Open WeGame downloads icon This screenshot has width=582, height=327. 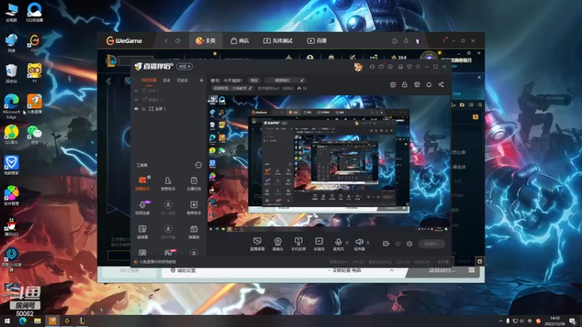[406, 41]
